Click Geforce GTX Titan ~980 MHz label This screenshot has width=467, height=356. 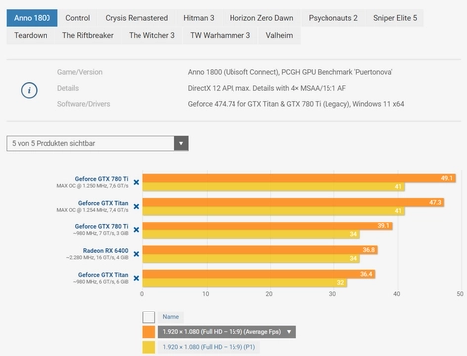[103, 275]
